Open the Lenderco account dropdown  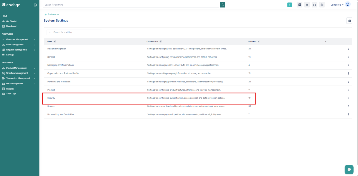pos(337,5)
